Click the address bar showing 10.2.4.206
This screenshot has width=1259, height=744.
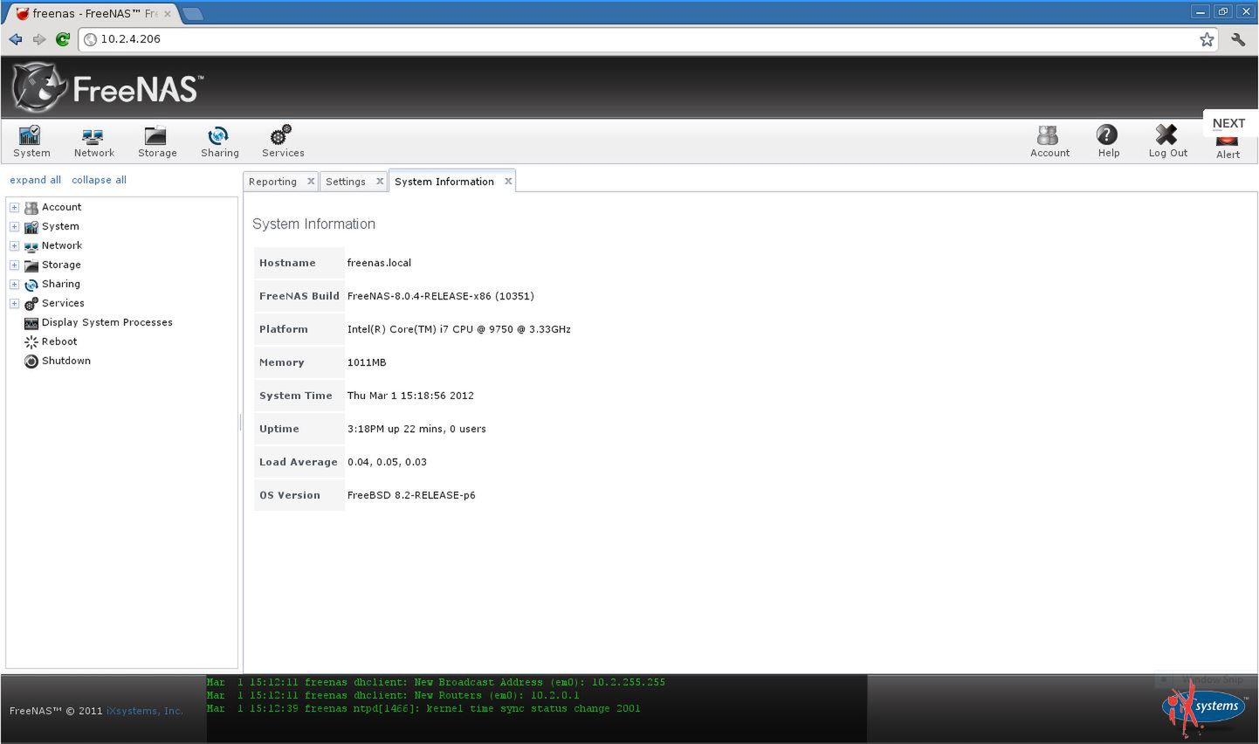[x=646, y=39]
